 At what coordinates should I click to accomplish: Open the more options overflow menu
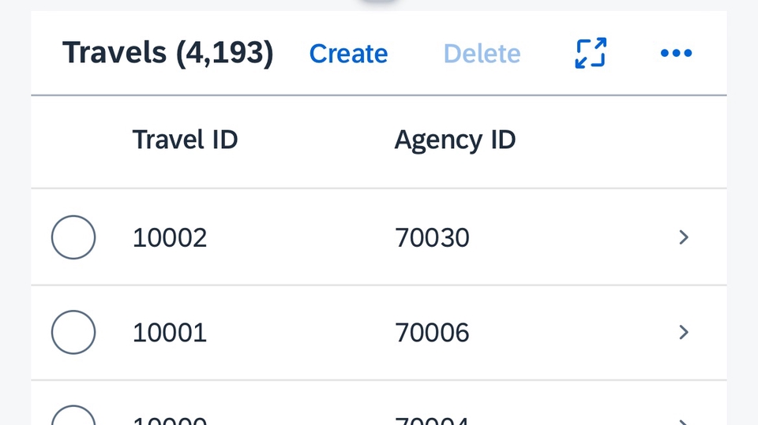tap(676, 53)
